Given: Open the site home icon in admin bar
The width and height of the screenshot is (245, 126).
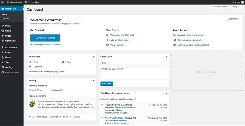Looking at the screenshot, I should [8, 2].
